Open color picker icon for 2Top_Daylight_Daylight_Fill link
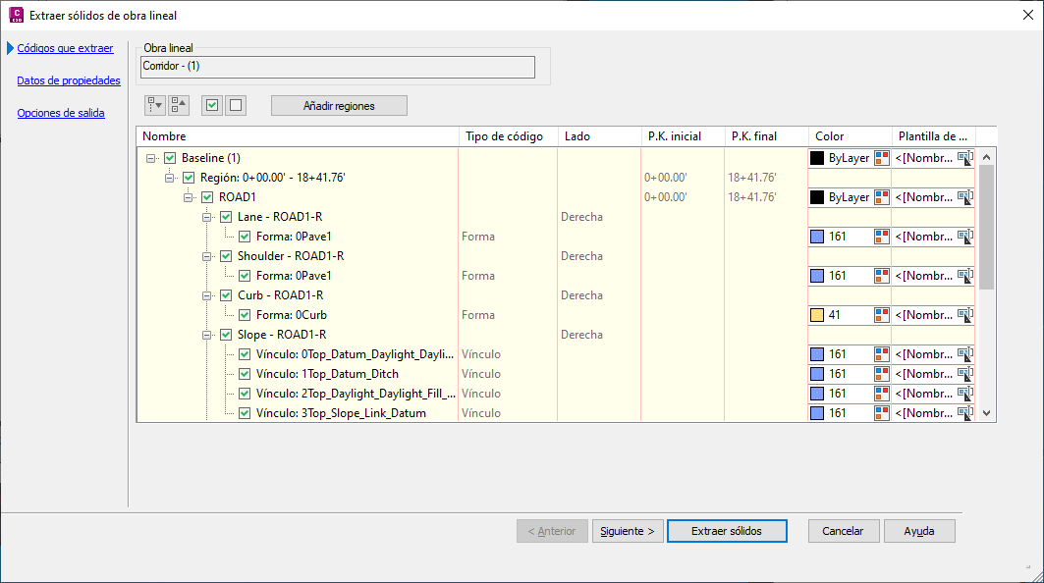The width and height of the screenshot is (1044, 583). pos(882,394)
